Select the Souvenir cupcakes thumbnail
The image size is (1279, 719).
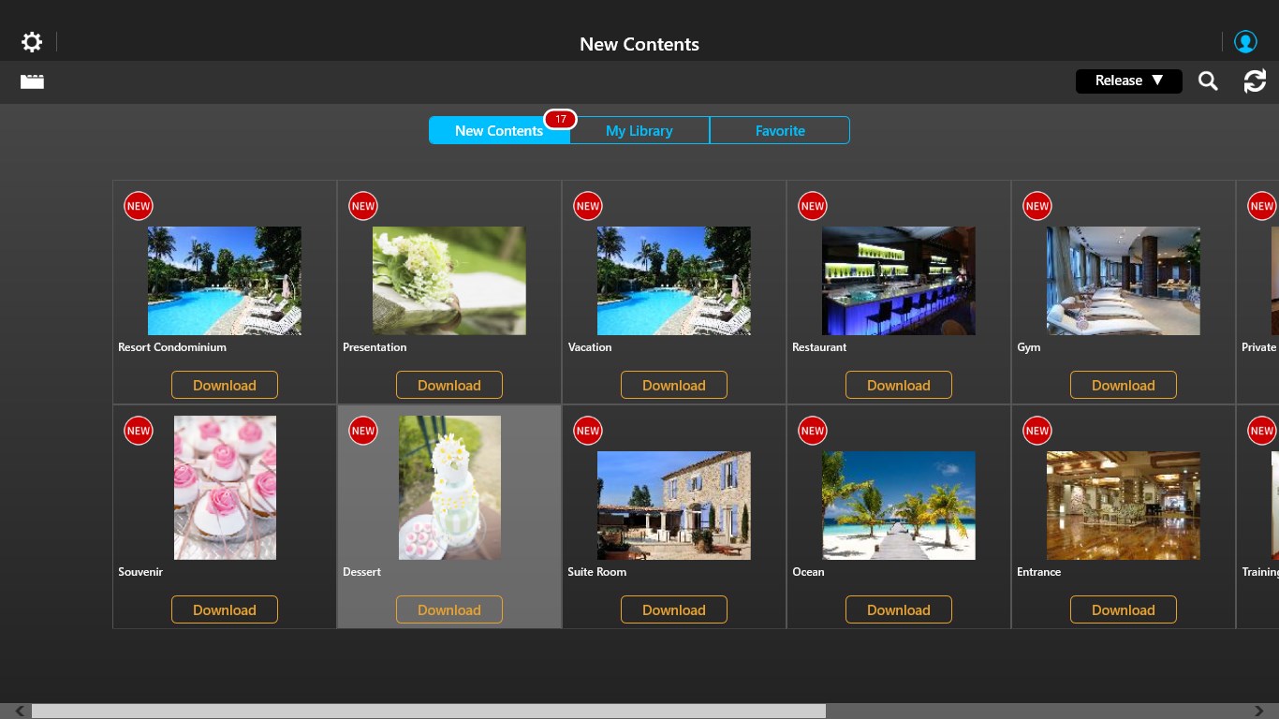click(x=225, y=488)
